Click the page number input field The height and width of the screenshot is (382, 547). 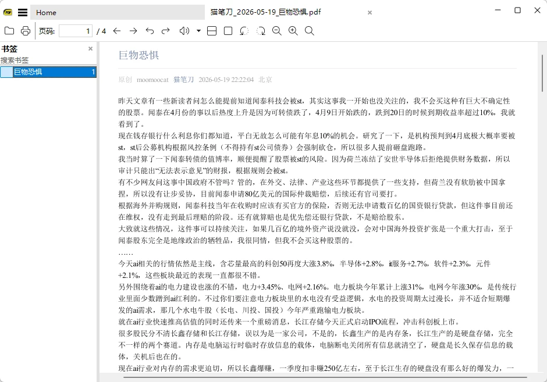coord(75,31)
